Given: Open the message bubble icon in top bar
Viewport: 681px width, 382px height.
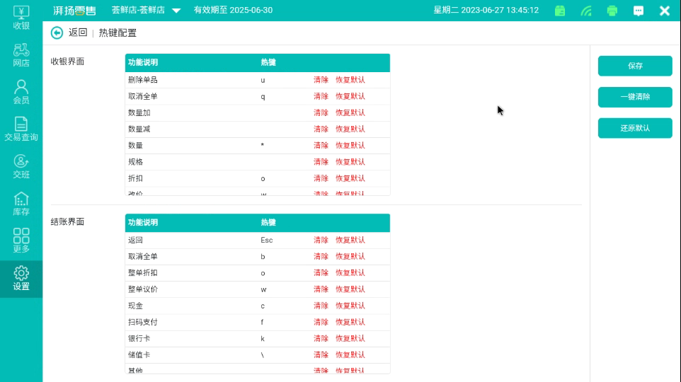Looking at the screenshot, I should point(639,11).
